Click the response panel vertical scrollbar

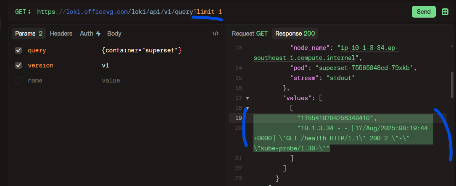pos(452,84)
